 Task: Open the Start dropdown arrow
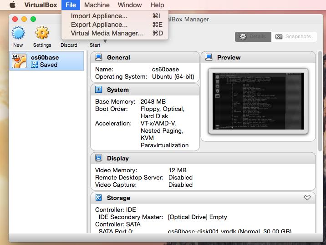point(105,41)
